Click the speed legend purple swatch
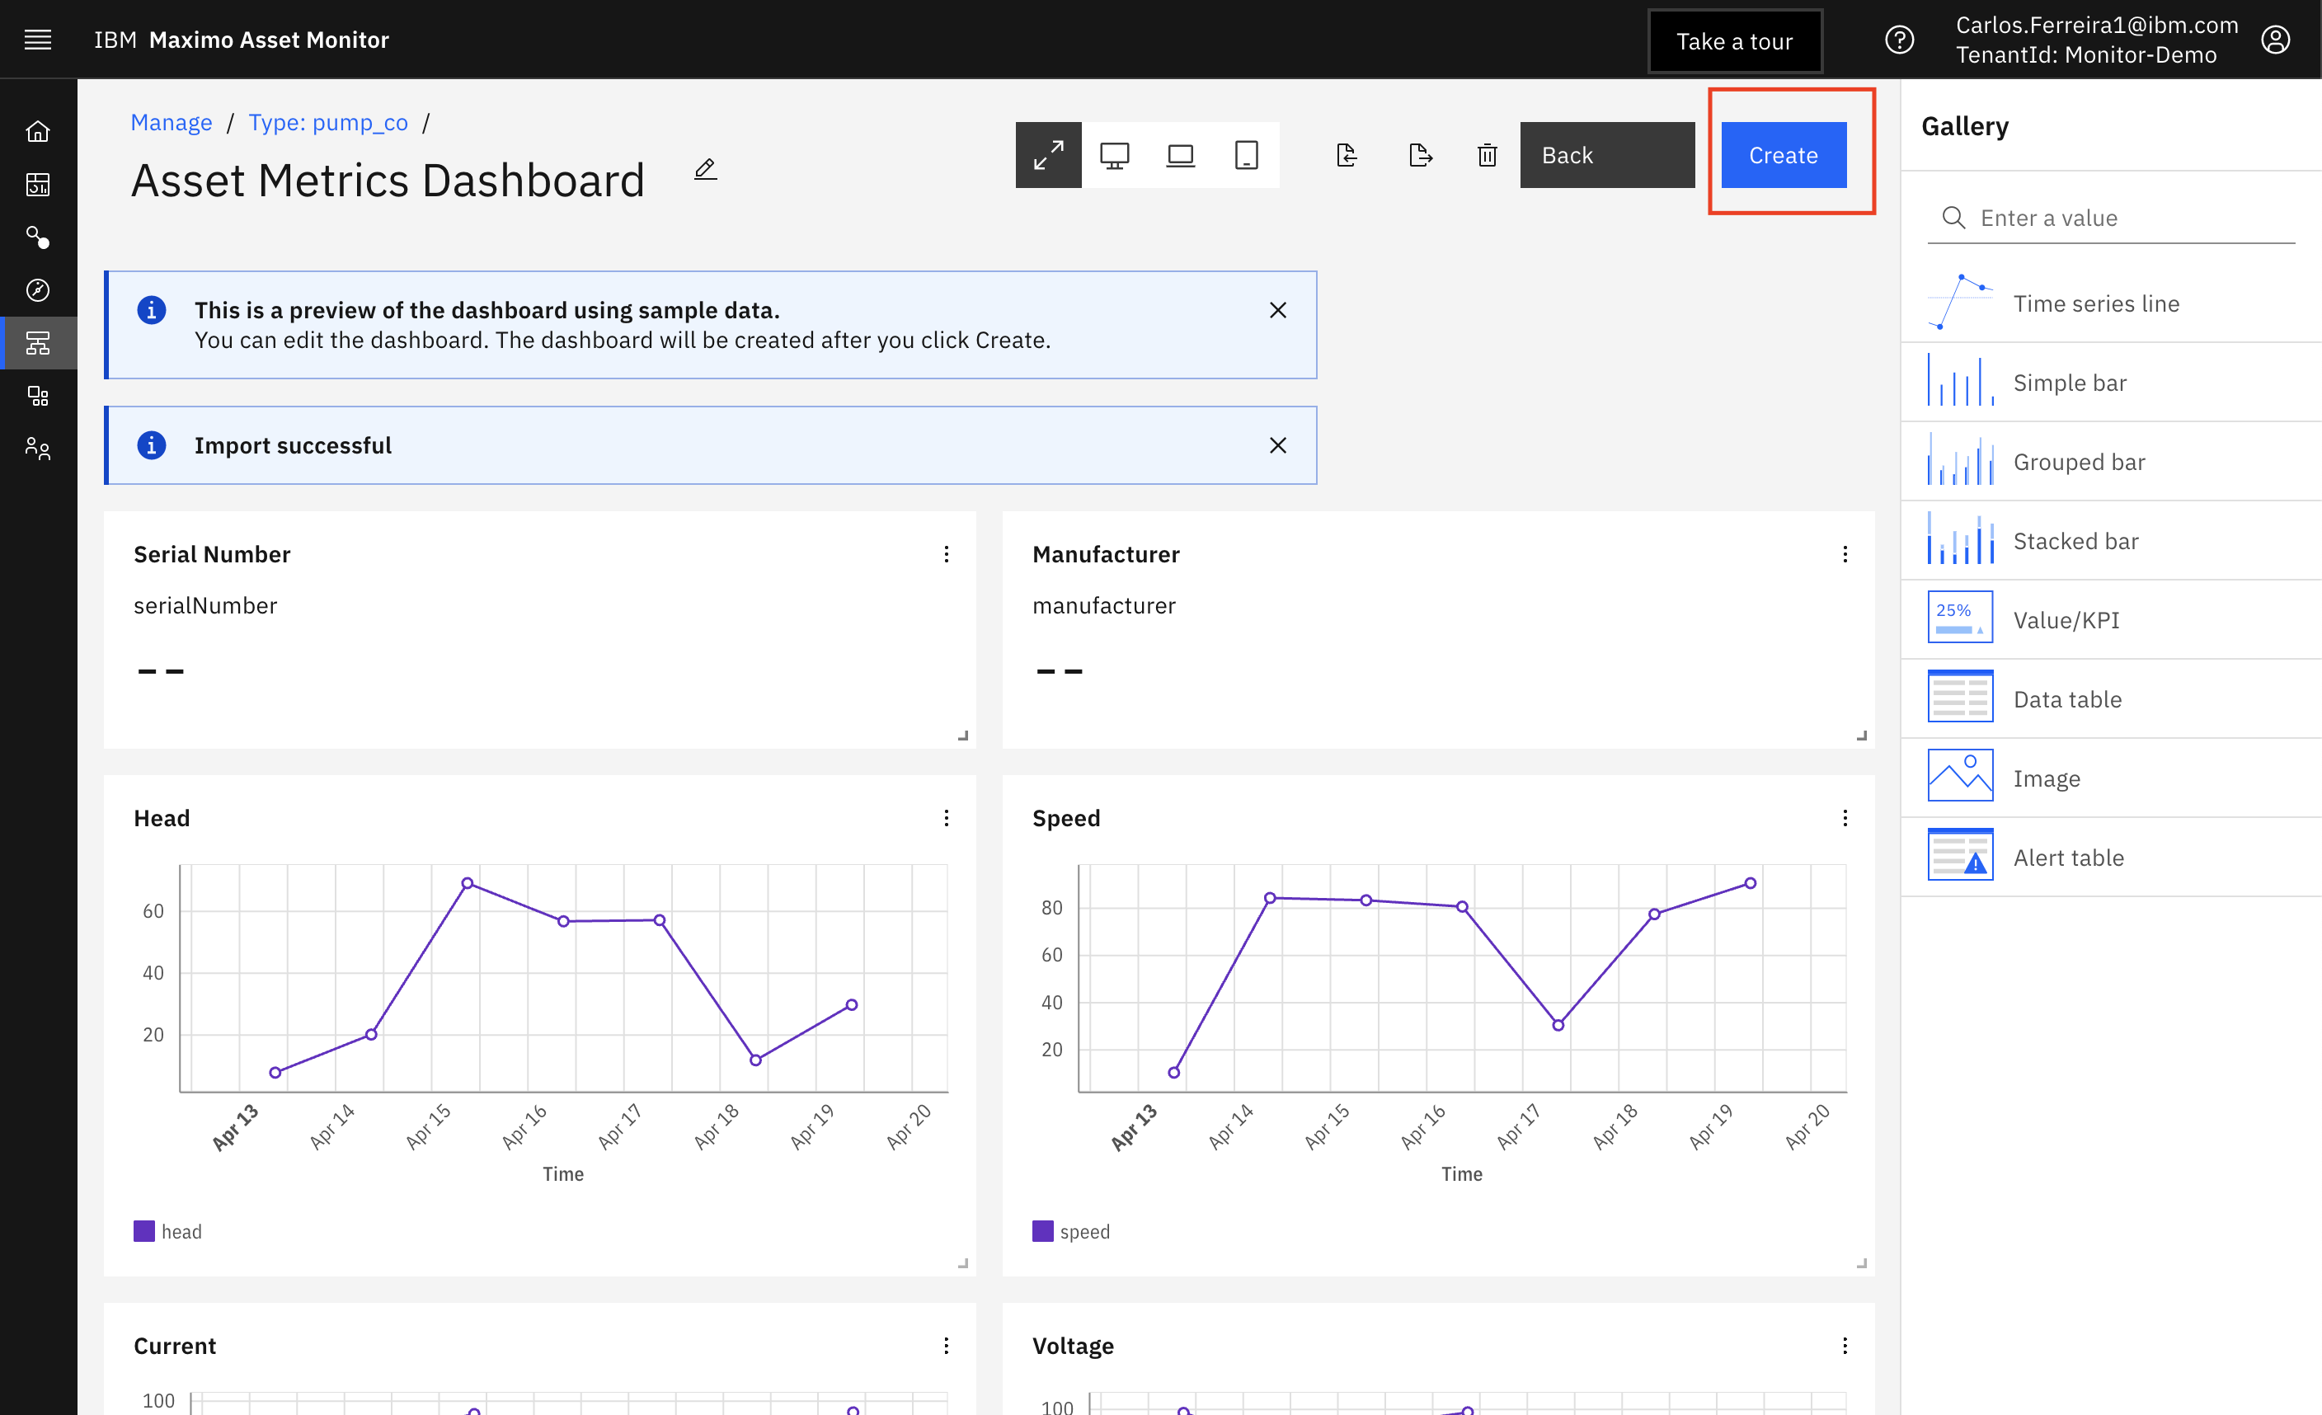 pyautogui.click(x=1042, y=1231)
